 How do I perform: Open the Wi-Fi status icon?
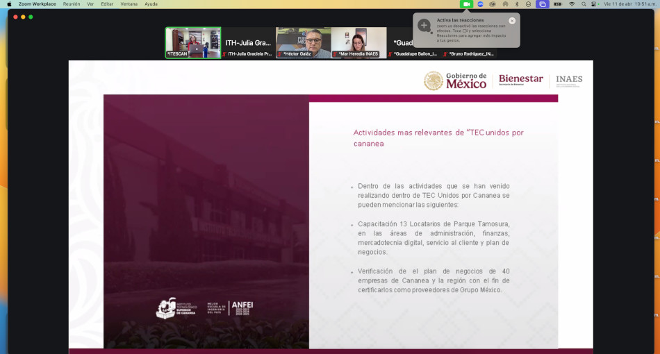572,3
